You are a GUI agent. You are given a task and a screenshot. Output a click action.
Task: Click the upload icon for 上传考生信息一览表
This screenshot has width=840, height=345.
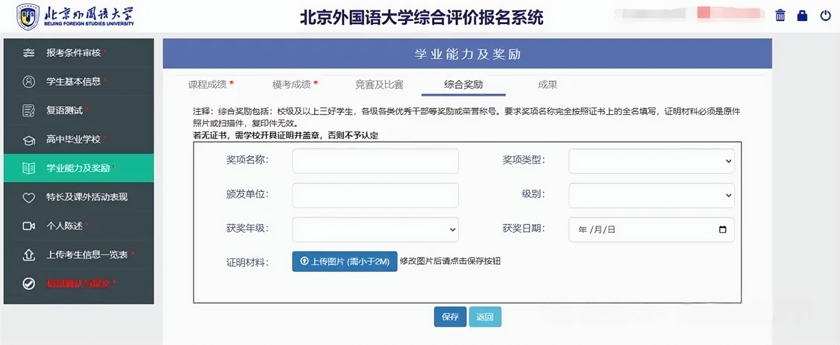coord(29,255)
